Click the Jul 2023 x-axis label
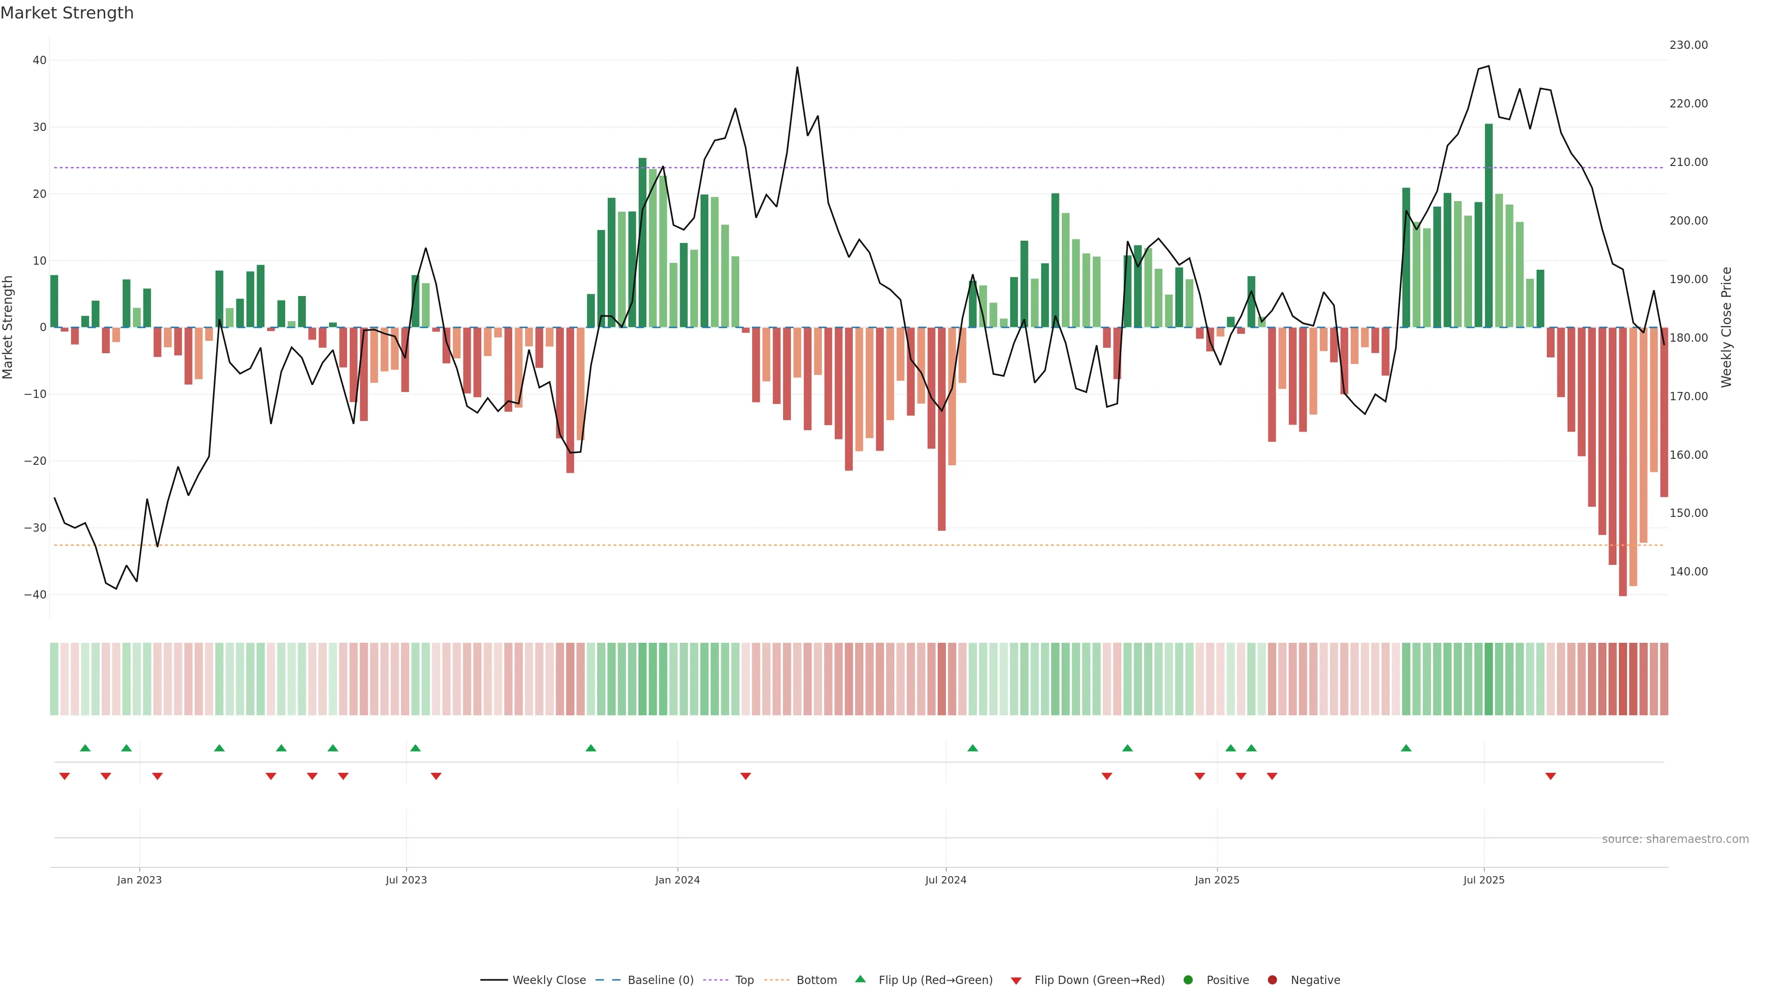Screen dimensions: 1772x996 406,880
